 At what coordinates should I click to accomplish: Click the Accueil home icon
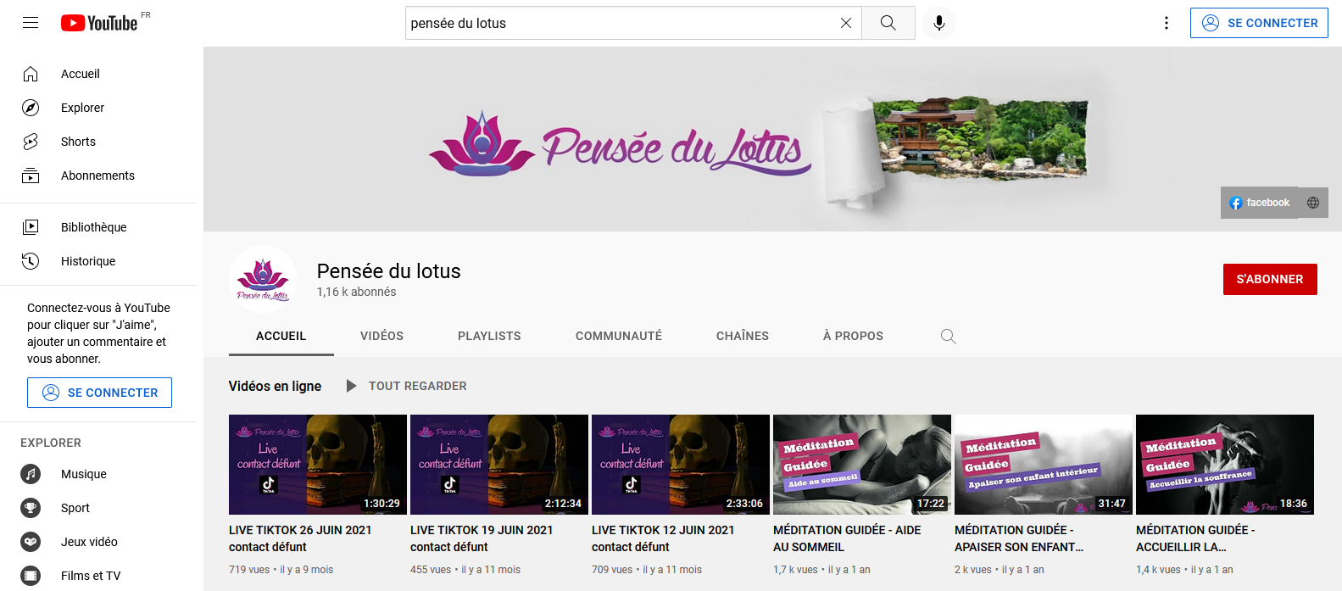click(x=31, y=74)
